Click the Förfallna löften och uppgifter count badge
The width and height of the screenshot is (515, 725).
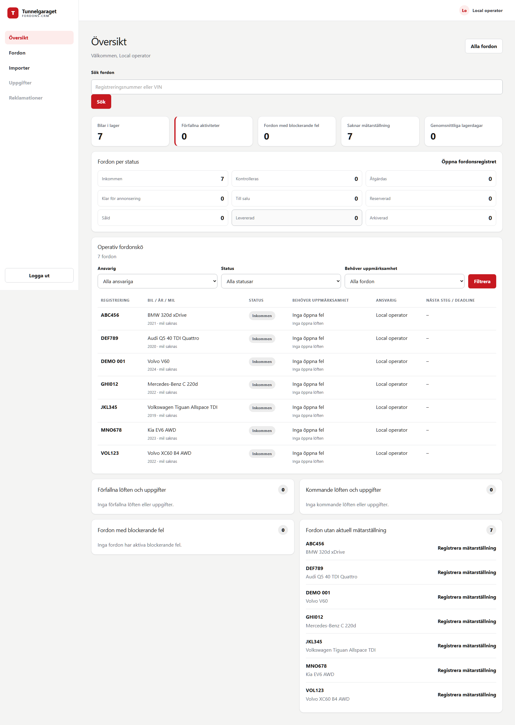[x=283, y=490]
